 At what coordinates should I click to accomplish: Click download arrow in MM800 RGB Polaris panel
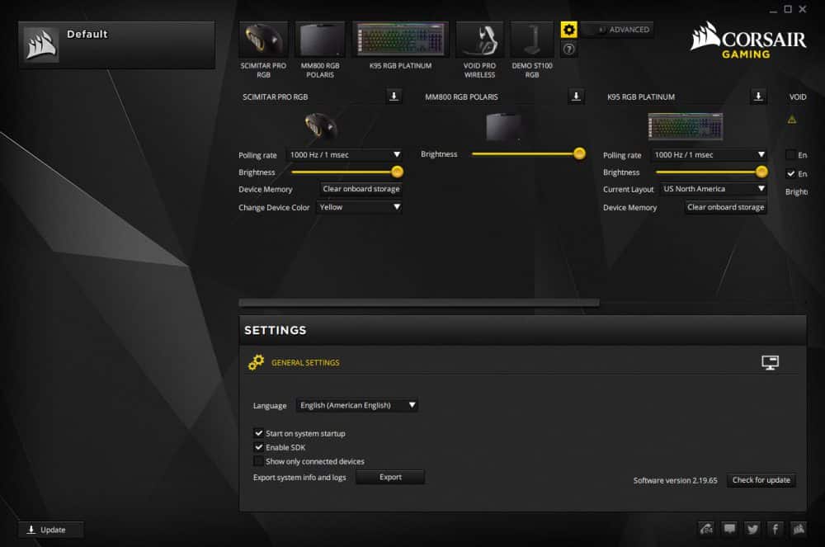tap(576, 97)
